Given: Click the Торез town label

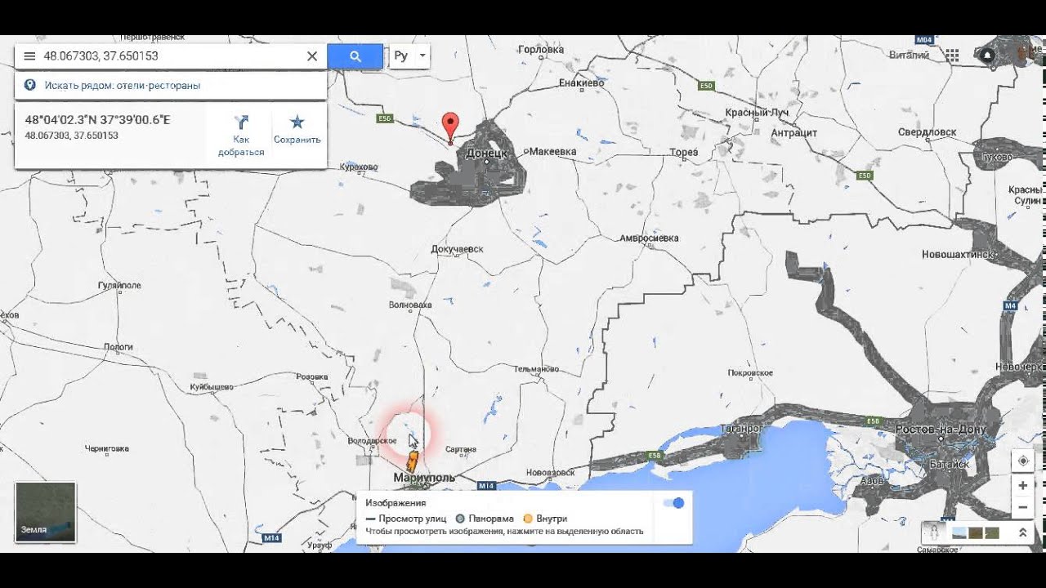Looking at the screenshot, I should click(x=684, y=153).
